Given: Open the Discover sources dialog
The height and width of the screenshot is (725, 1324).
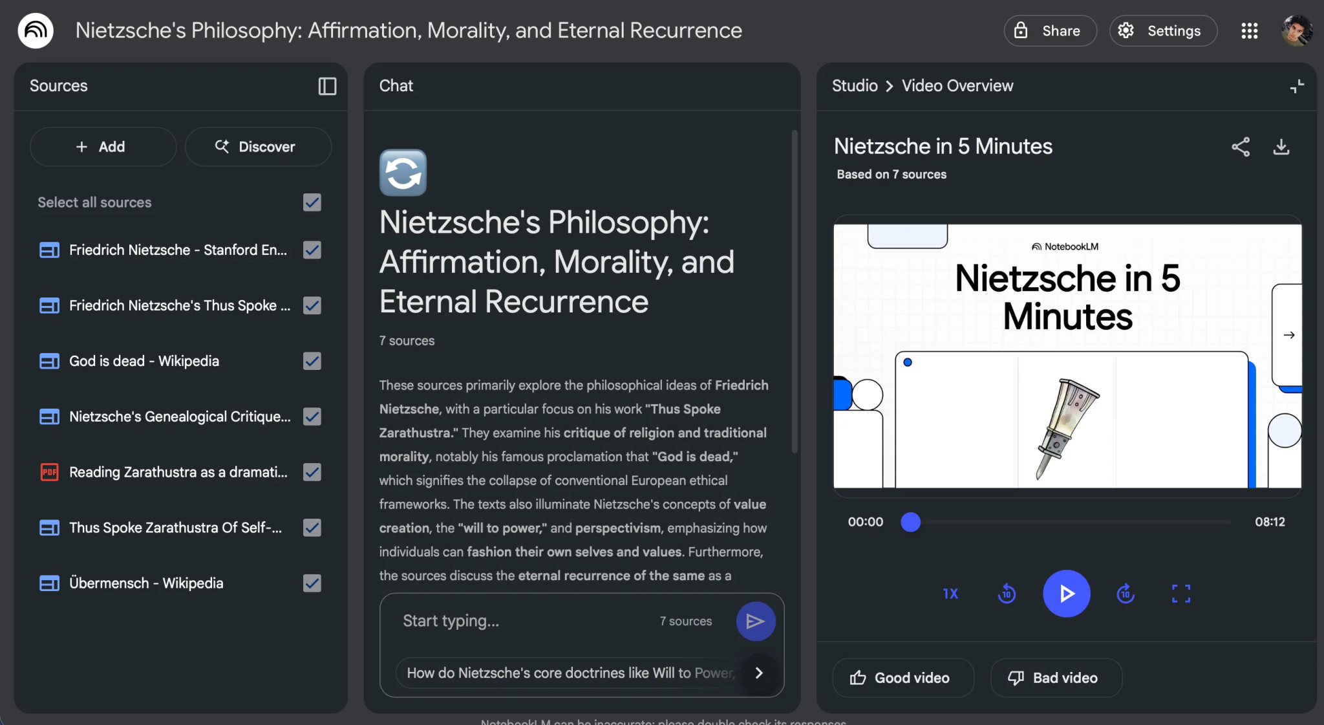Looking at the screenshot, I should click(x=257, y=147).
